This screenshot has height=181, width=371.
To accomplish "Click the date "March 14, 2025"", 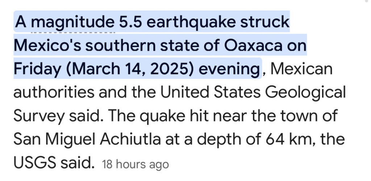I will point(130,69).
